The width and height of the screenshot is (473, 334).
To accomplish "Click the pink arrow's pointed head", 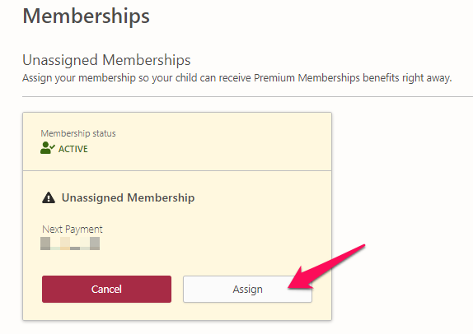I will pos(300,280).
